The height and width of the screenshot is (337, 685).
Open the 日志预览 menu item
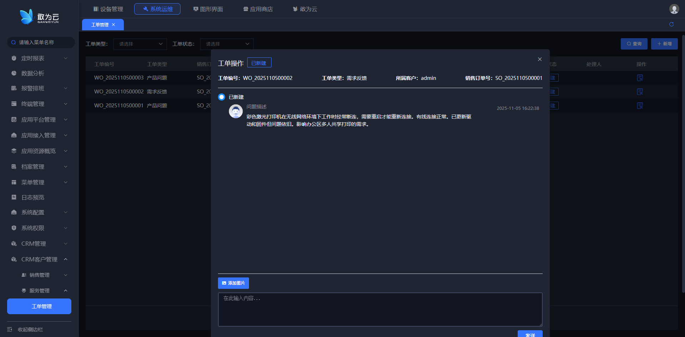(x=33, y=197)
